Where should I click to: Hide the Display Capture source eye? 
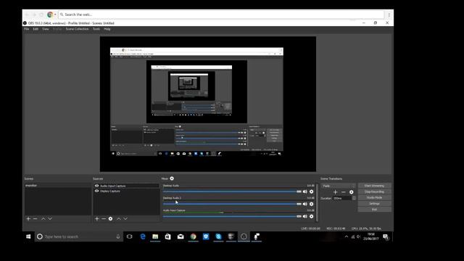coord(96,191)
